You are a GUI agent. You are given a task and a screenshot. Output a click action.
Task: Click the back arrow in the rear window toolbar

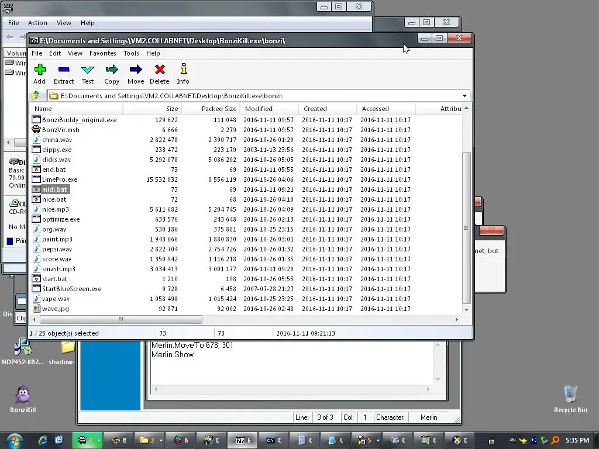(11, 37)
